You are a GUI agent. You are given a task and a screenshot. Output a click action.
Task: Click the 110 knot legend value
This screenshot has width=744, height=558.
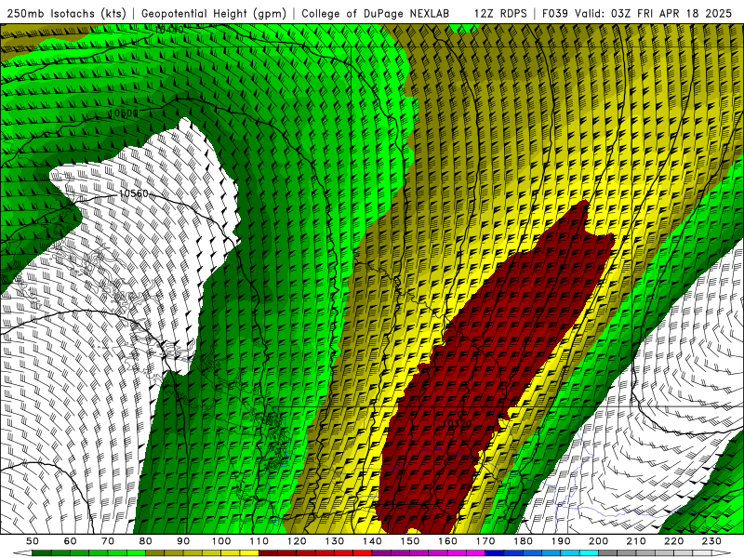pyautogui.click(x=259, y=541)
